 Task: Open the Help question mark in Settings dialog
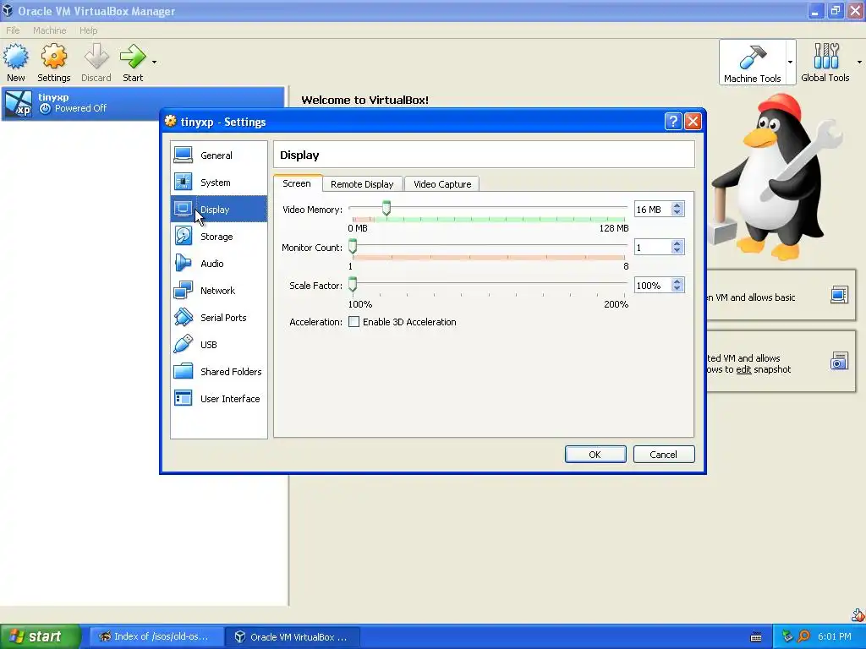point(672,122)
